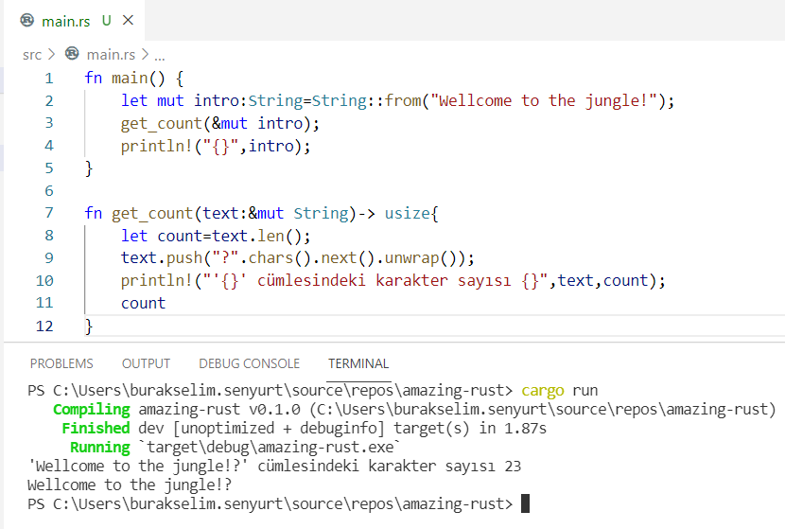Viewport: 785px width, 529px height.
Task: Open the main.rs breadcrumb dropdown
Action: [112, 55]
